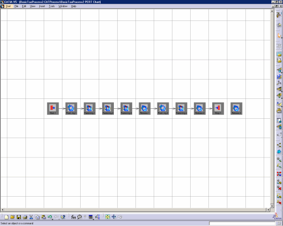Click the Fastening.1 activity node
283x226 pixels.
click(90, 108)
